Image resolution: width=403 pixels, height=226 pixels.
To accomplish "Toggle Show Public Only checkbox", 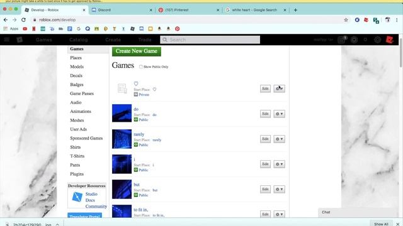I will 141,67.
